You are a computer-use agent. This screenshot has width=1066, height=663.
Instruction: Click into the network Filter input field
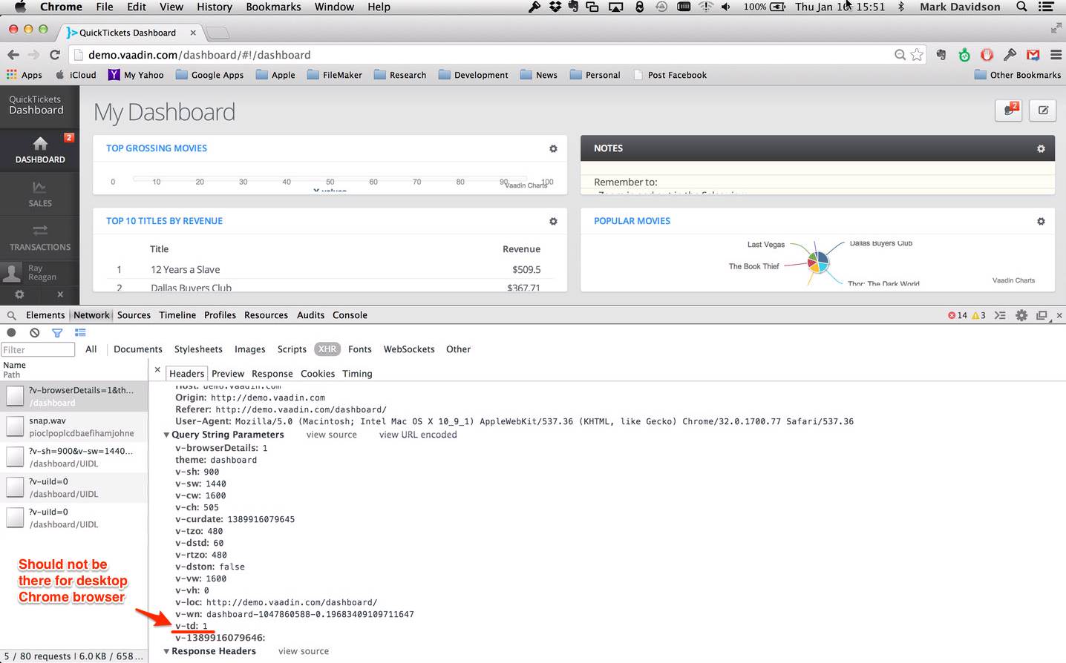[x=37, y=349]
